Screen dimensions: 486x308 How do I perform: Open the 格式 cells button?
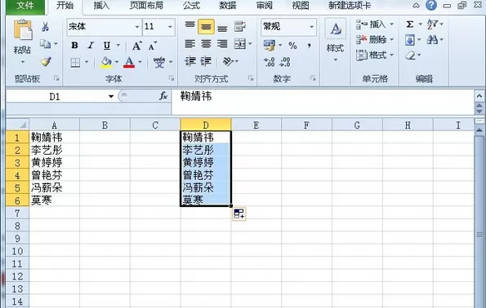point(375,55)
